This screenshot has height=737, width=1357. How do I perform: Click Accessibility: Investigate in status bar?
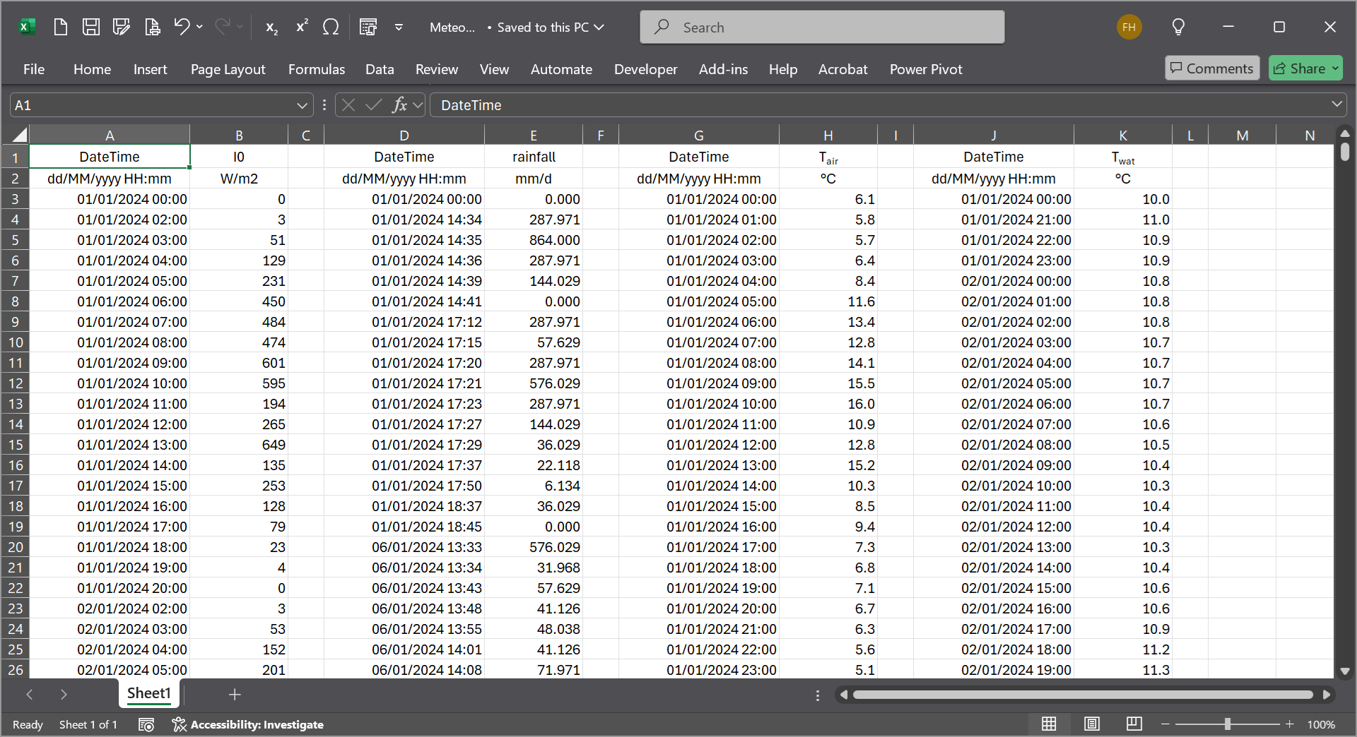click(x=248, y=724)
